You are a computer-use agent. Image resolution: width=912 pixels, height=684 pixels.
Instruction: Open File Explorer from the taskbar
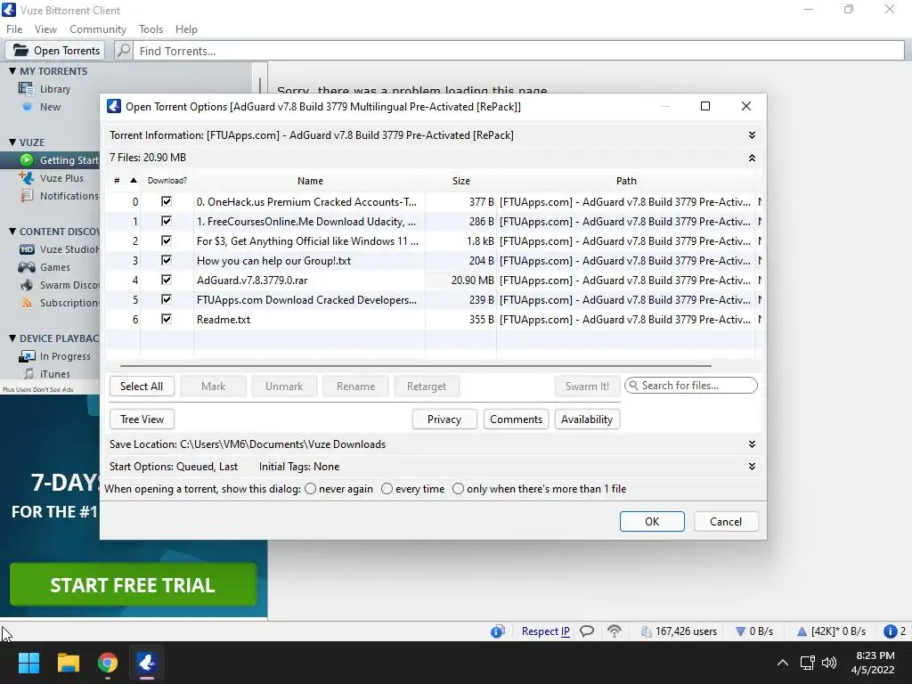(x=68, y=663)
